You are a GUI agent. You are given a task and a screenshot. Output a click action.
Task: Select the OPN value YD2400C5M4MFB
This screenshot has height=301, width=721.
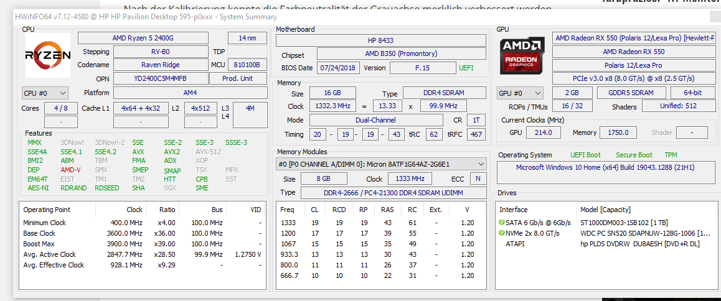161,78
